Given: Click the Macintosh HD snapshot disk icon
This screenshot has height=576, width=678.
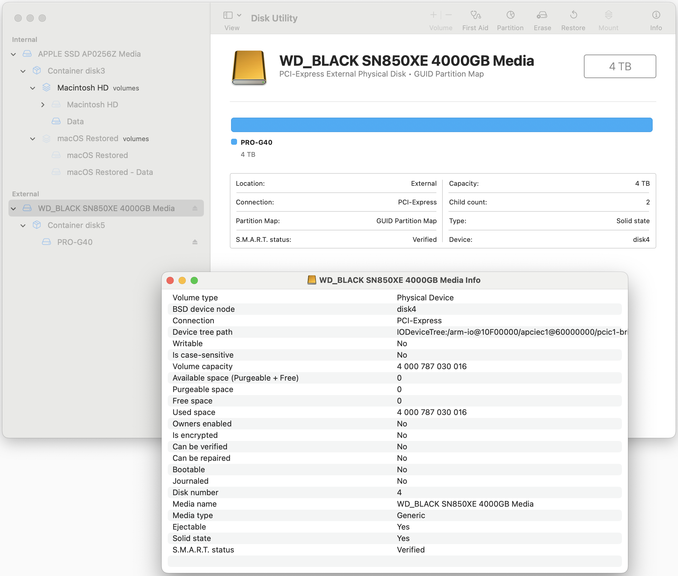Looking at the screenshot, I should point(56,104).
